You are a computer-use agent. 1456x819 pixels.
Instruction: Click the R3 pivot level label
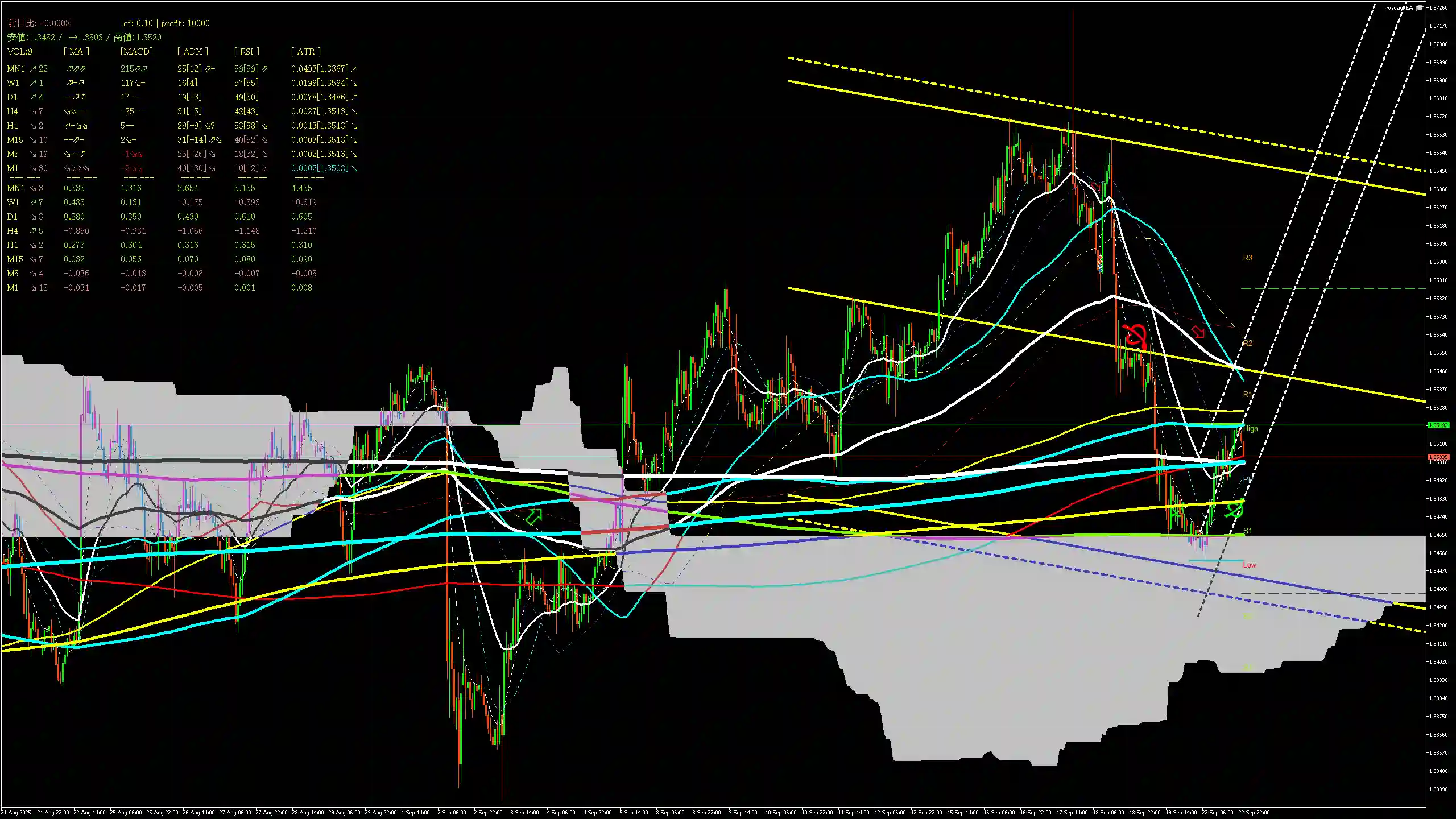click(x=1247, y=258)
